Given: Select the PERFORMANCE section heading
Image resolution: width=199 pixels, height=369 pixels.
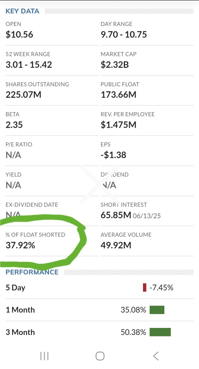Looking at the screenshot, I should (32, 272).
